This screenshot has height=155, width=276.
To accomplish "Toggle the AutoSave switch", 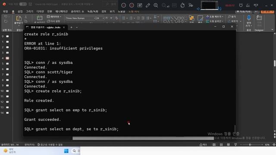I will 23,4.
